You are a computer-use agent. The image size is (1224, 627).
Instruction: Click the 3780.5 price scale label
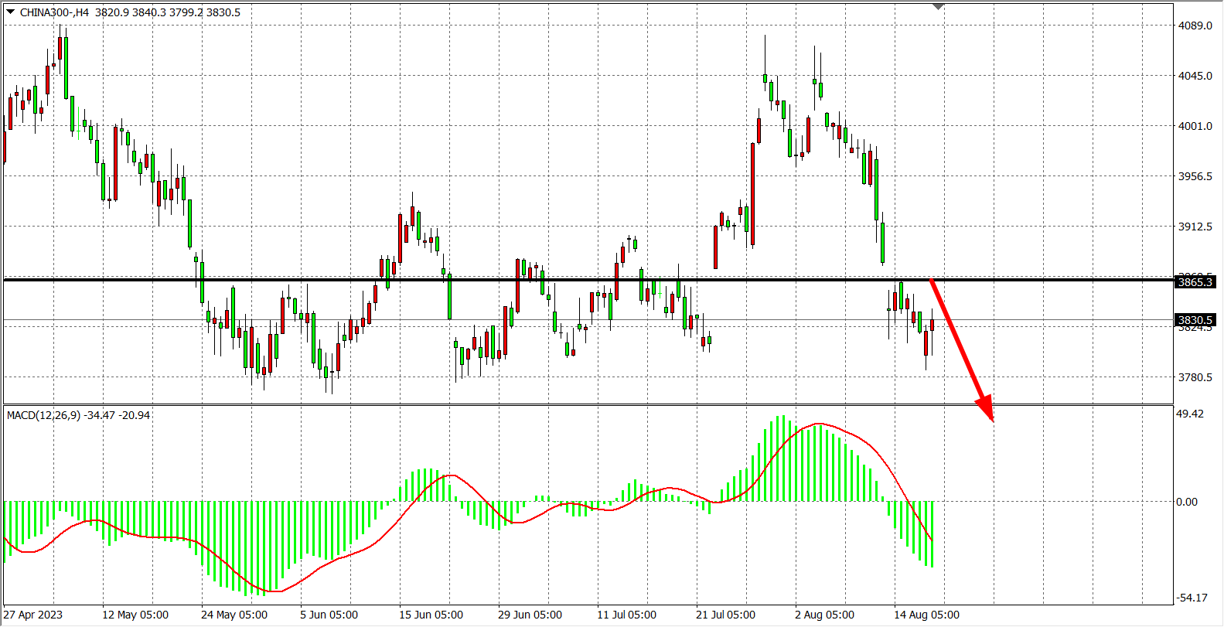(x=1195, y=377)
